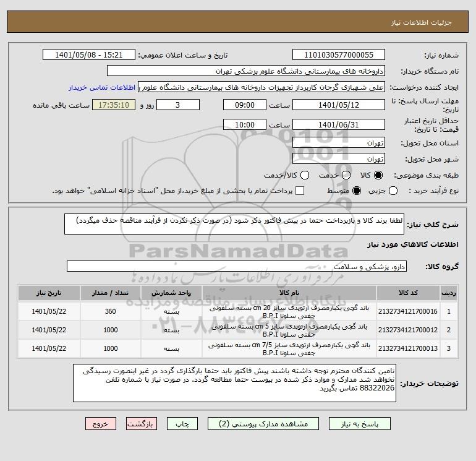Click quantity 1000 in row 3
The width and height of the screenshot is (476, 461).
110,348
